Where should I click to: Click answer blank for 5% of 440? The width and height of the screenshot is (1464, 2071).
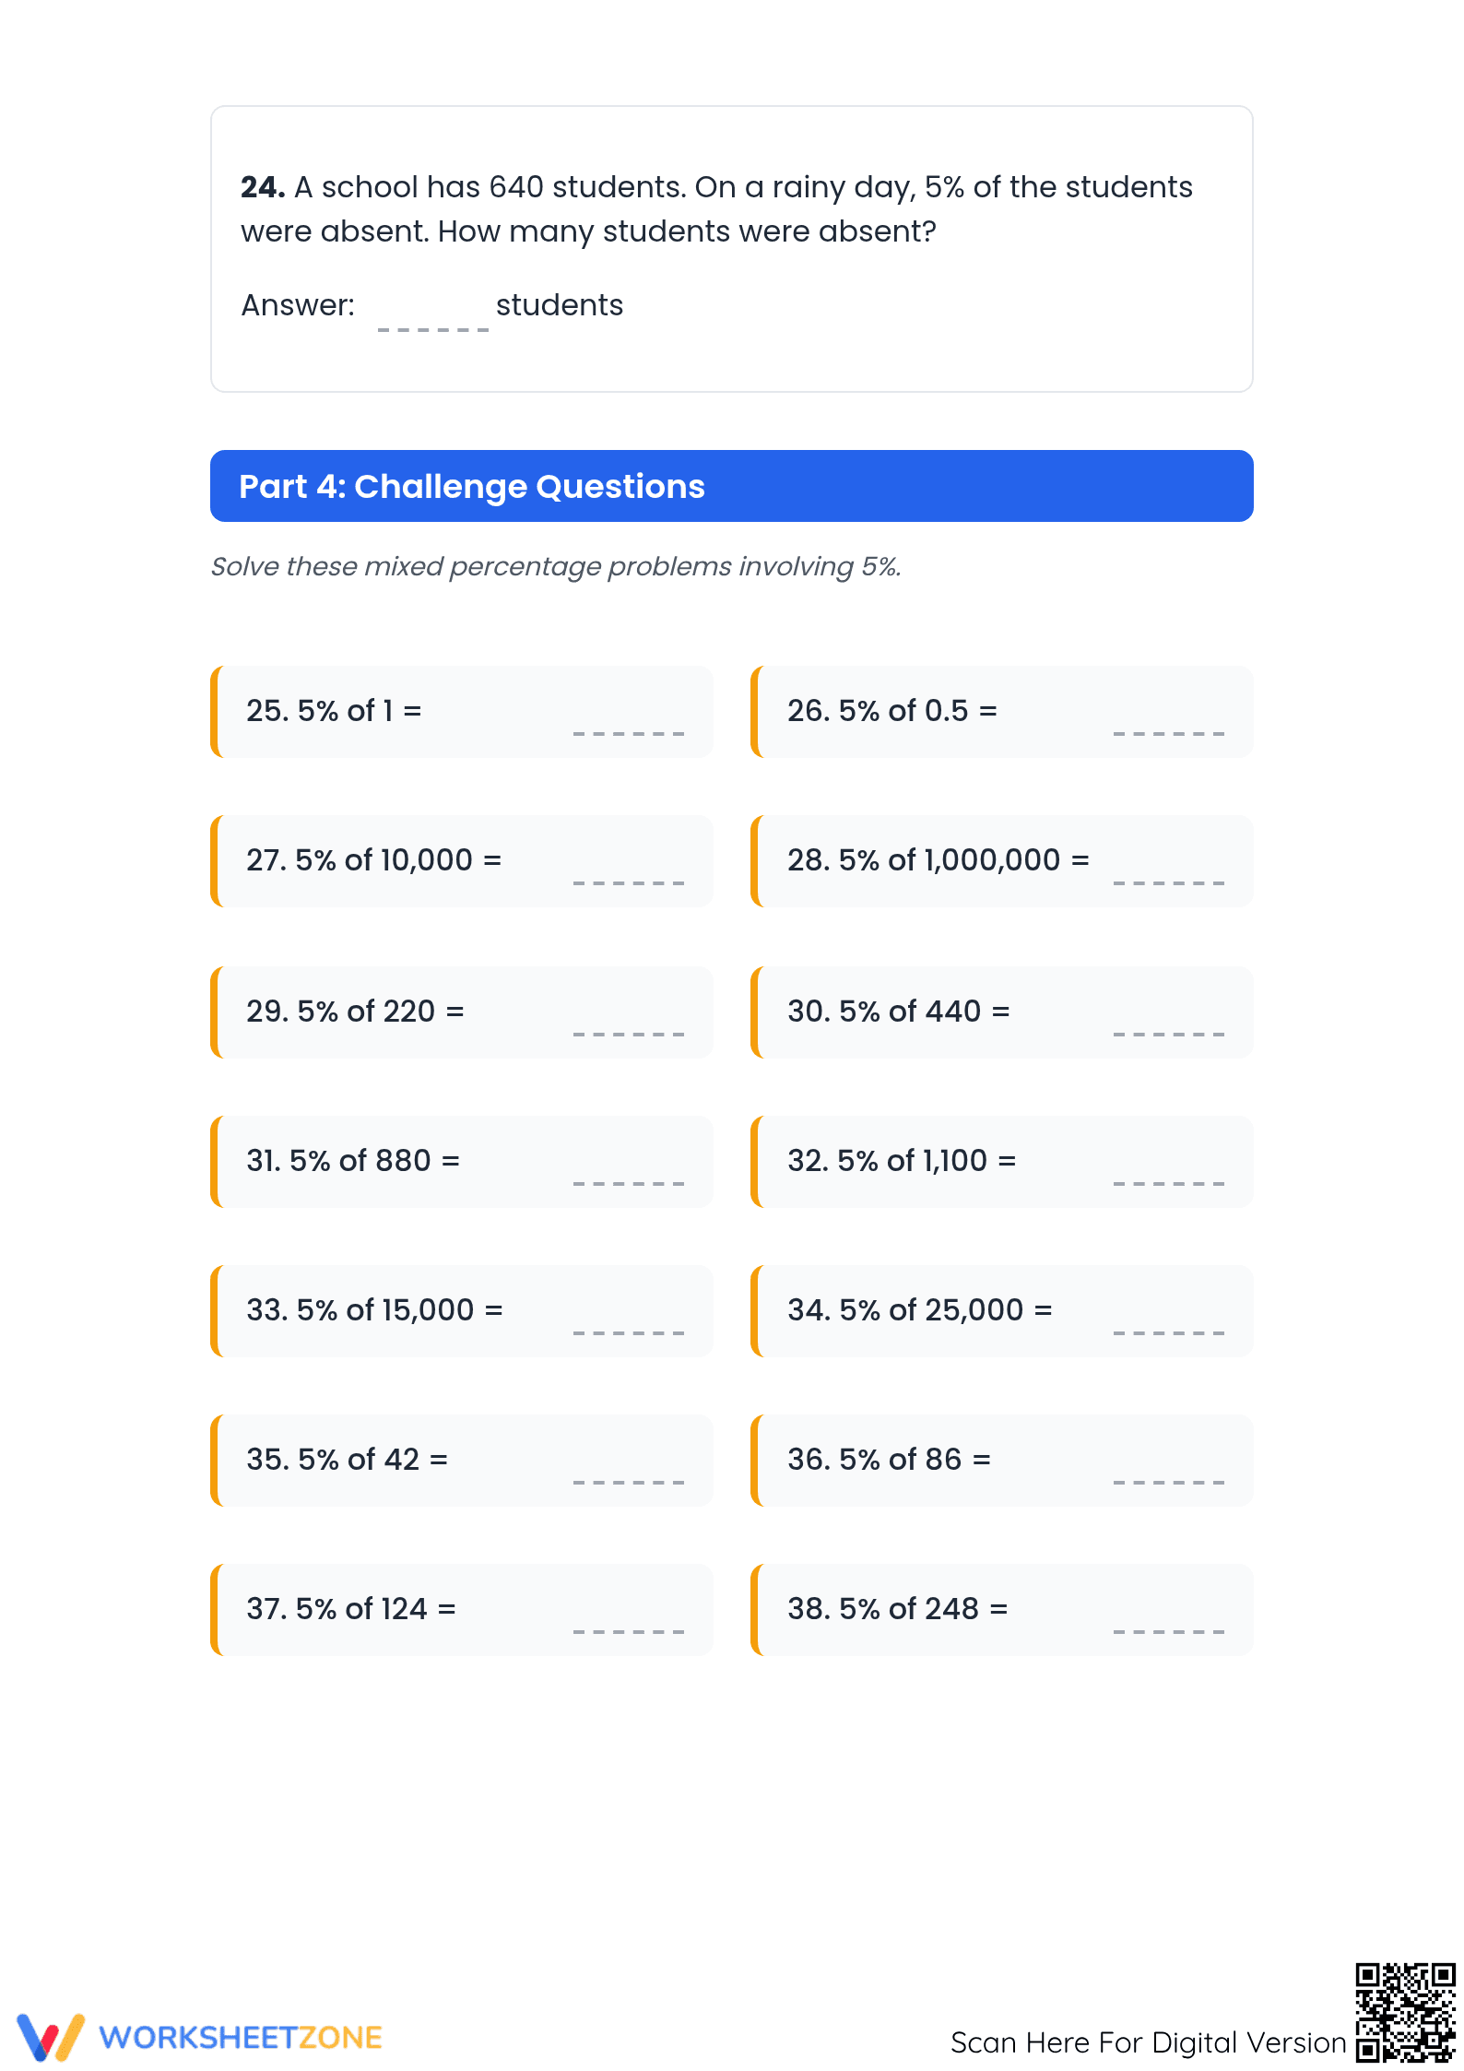pos(1169,1019)
